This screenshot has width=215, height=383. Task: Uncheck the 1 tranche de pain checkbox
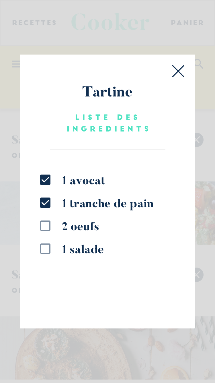coord(45,203)
